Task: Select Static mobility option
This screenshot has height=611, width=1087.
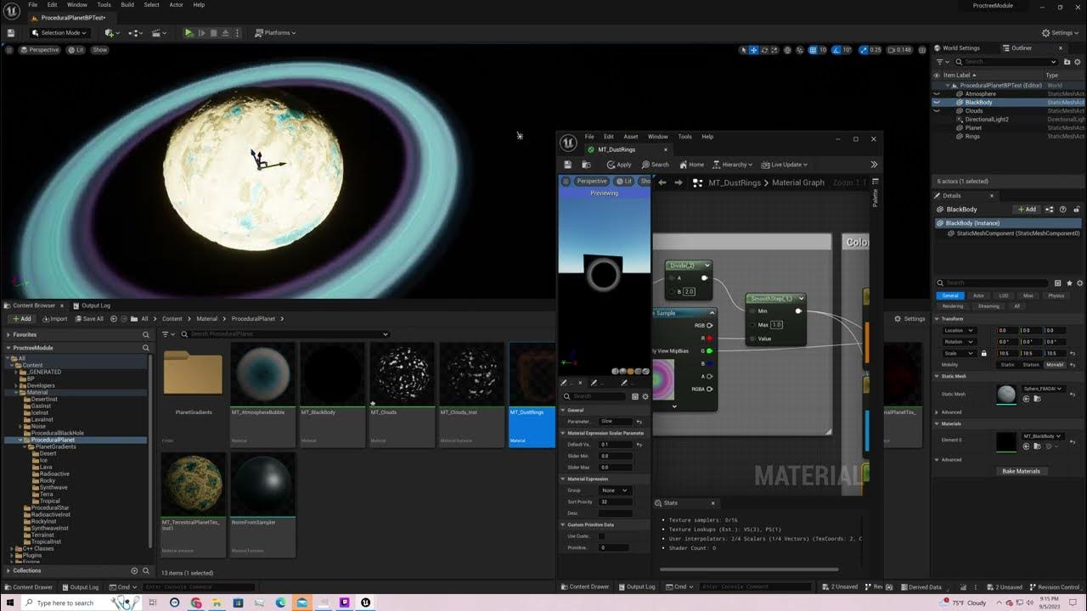Action: point(1007,365)
